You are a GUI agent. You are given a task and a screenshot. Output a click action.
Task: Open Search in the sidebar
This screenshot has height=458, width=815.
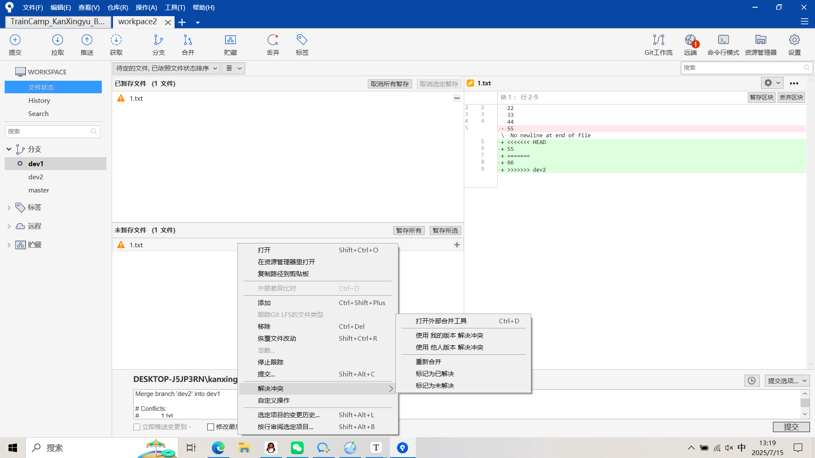pos(38,113)
